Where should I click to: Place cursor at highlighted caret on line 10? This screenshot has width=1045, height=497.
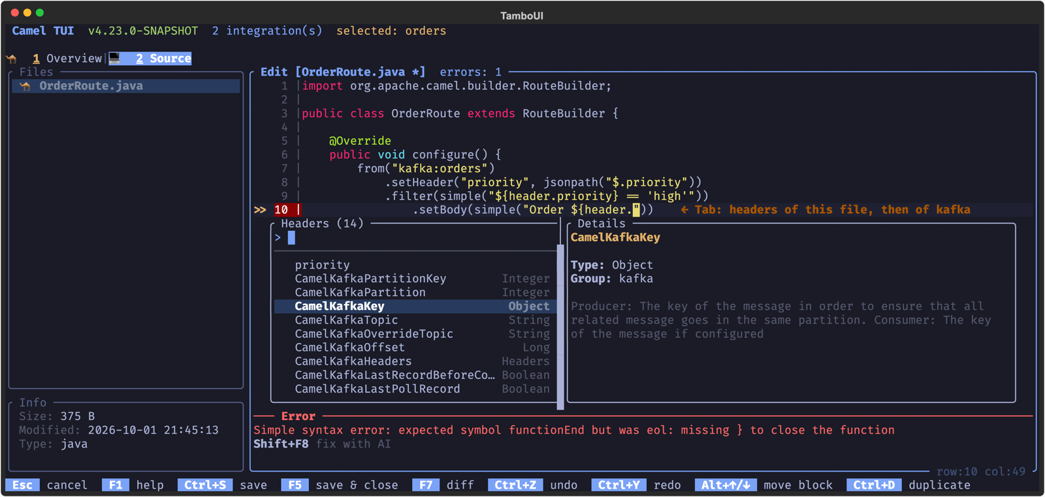pos(636,210)
